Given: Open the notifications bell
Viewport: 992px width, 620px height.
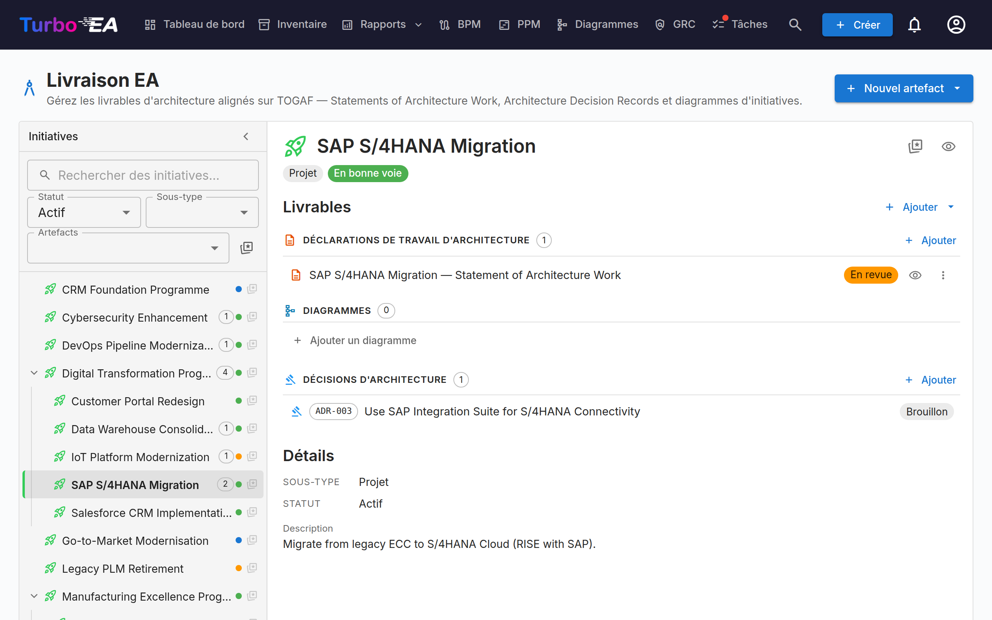Looking at the screenshot, I should [x=914, y=24].
